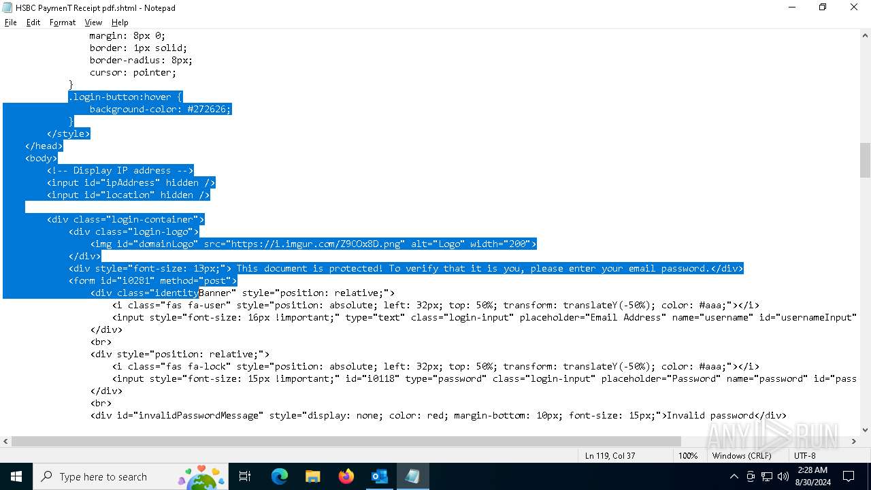Click the 'Windows (CRLF)' status entry
The image size is (871, 490).
pos(742,455)
